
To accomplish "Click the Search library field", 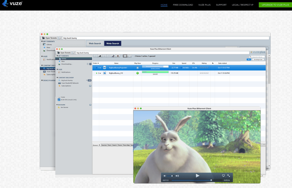I will [x=257, y=57].
